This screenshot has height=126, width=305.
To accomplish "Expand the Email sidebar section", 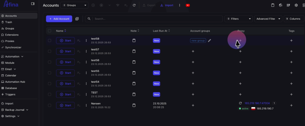I will [15, 69].
